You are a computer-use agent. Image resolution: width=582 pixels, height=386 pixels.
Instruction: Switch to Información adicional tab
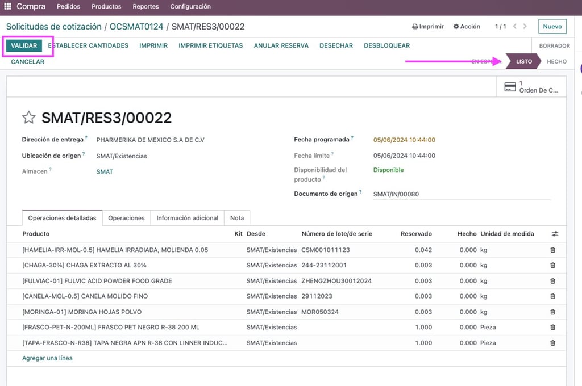187,218
